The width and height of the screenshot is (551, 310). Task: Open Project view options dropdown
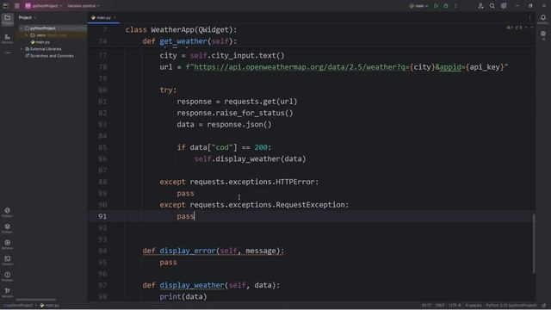point(28,17)
